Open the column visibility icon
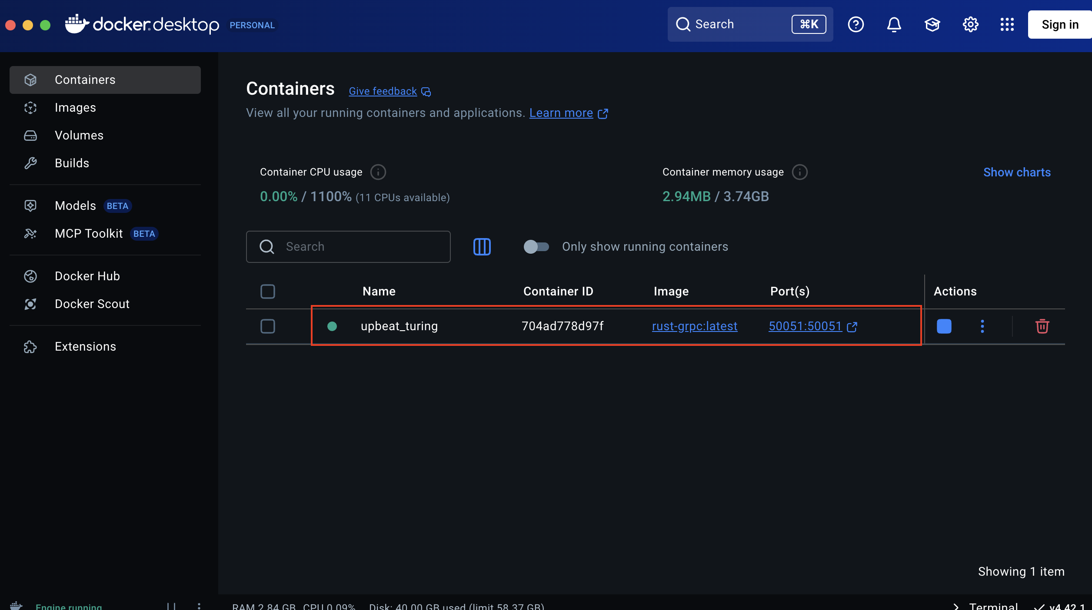The width and height of the screenshot is (1092, 610). coord(482,247)
